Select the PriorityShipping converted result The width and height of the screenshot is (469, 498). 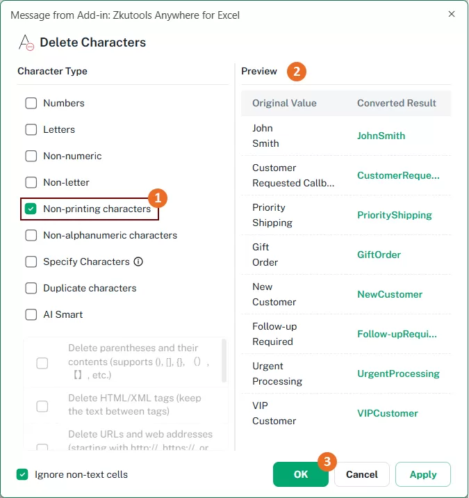coord(395,215)
